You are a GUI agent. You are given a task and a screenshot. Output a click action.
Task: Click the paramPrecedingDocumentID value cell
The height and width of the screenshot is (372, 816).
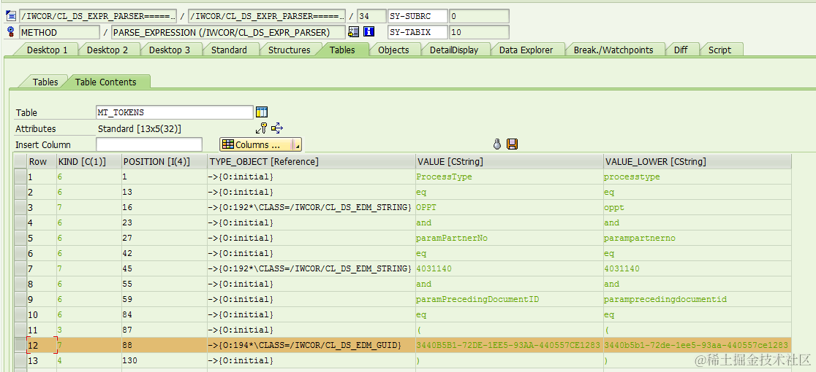tap(510, 299)
